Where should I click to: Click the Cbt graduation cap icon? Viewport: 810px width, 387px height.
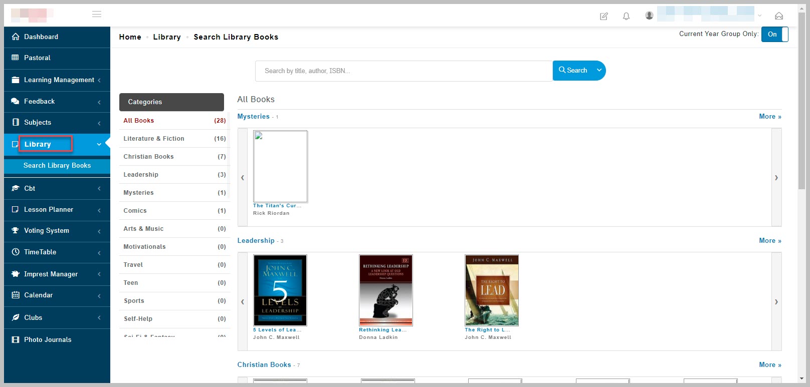tap(16, 188)
